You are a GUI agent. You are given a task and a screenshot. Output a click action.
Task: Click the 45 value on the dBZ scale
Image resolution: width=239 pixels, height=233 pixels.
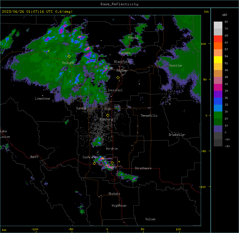pos(226,77)
